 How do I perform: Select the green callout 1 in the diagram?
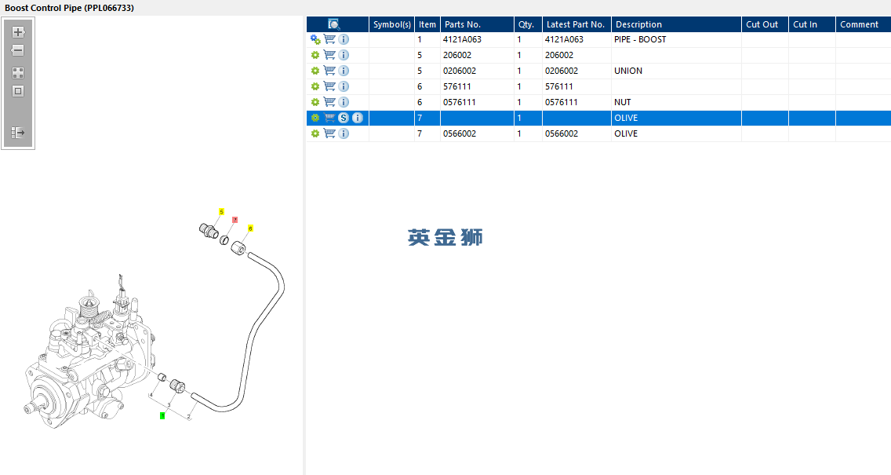coord(162,416)
